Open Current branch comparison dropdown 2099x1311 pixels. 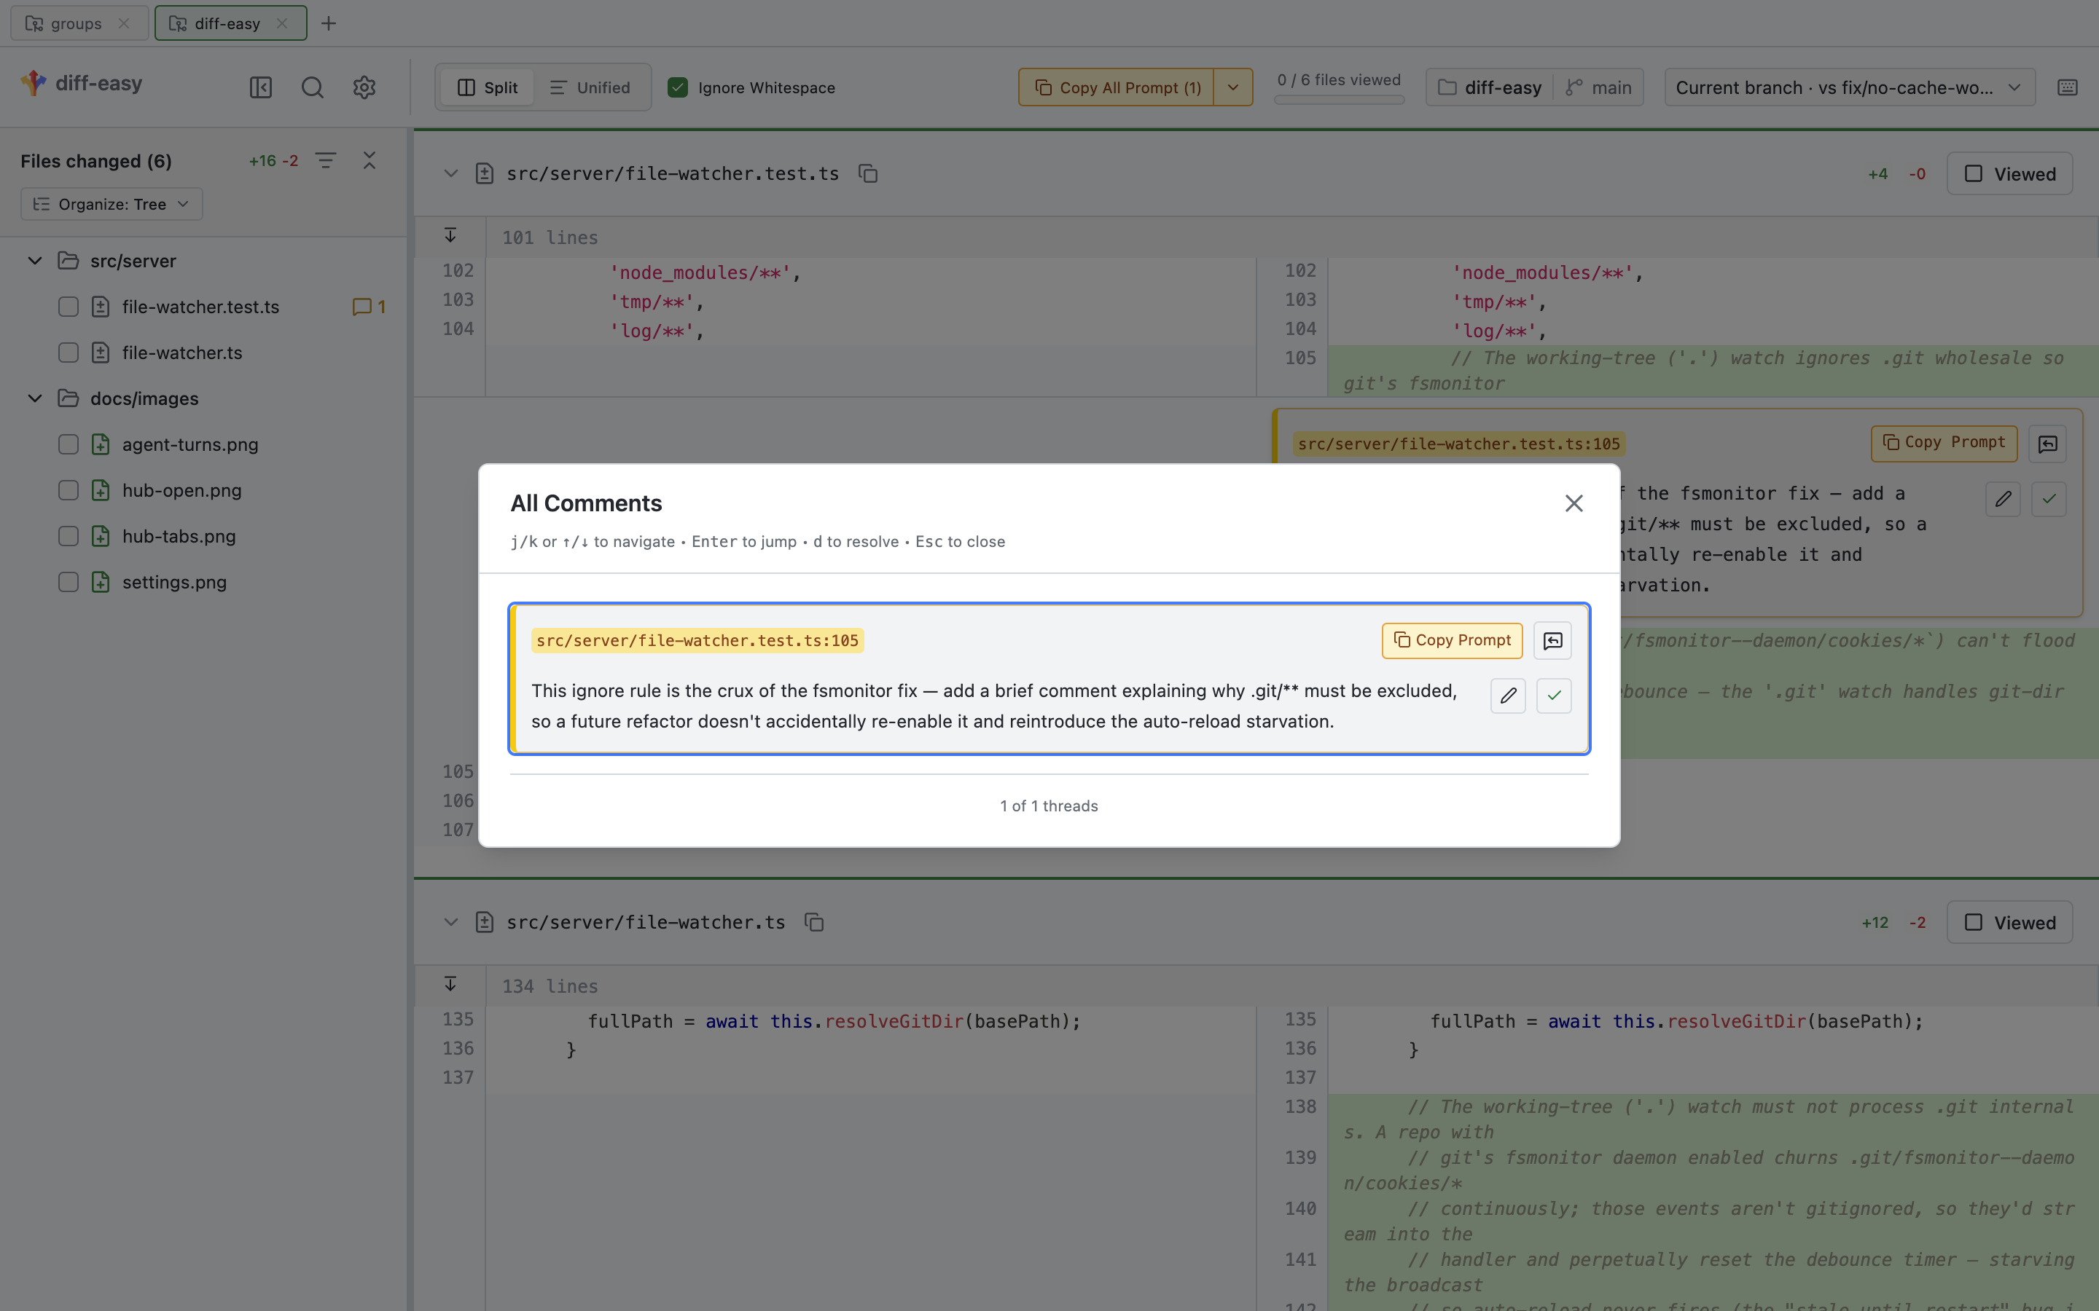(x=1849, y=87)
